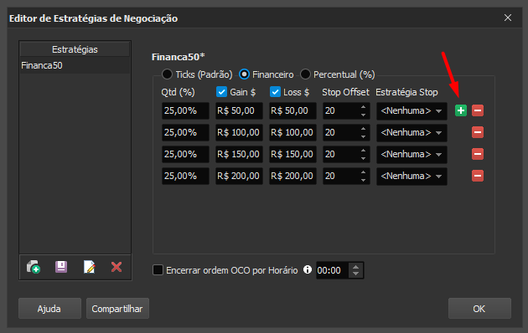
Task: Close the Editor de Estratégias dialog
Action: [508, 18]
